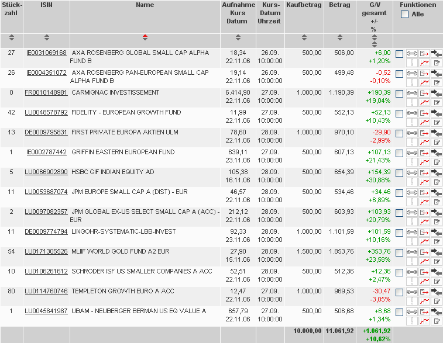
Task: Open ISIN link FR0010148981
Action: click(x=46, y=92)
